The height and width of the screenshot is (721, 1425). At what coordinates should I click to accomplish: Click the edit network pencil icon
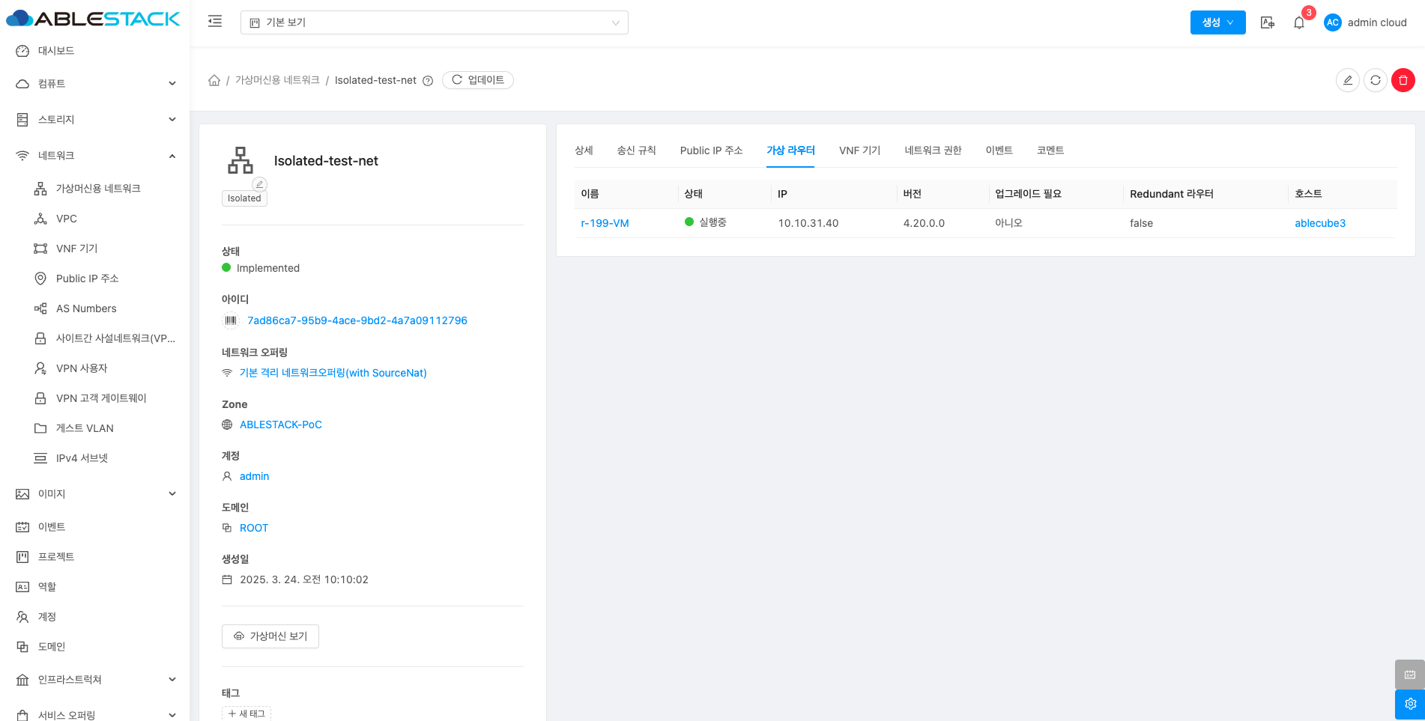click(1347, 80)
